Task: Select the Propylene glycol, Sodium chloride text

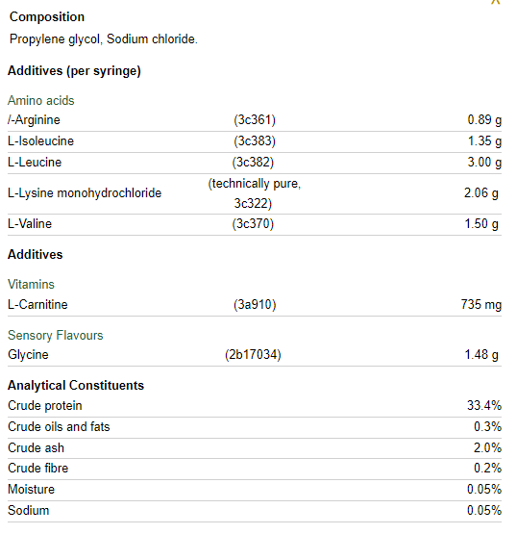Action: point(104,39)
